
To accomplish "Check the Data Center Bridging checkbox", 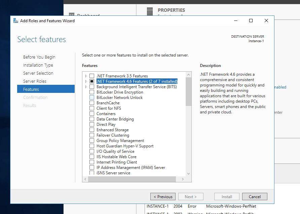I will [x=92, y=119].
